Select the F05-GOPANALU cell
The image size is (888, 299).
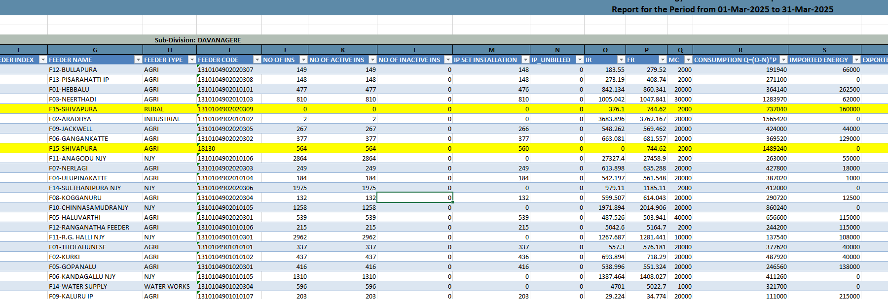point(95,266)
